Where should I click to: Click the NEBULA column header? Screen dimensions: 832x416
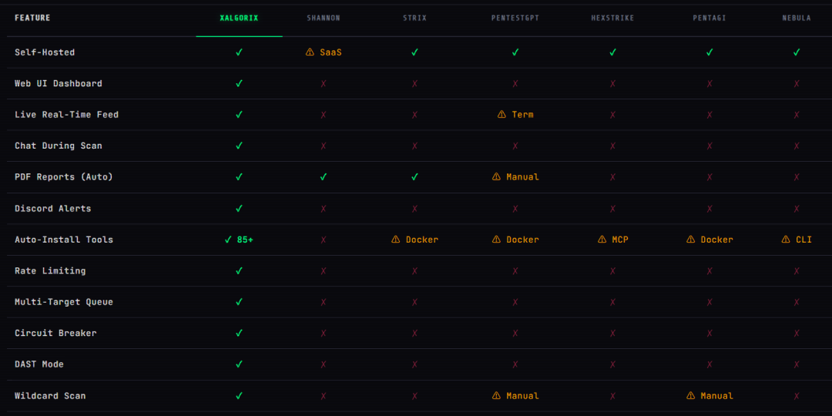click(x=797, y=18)
